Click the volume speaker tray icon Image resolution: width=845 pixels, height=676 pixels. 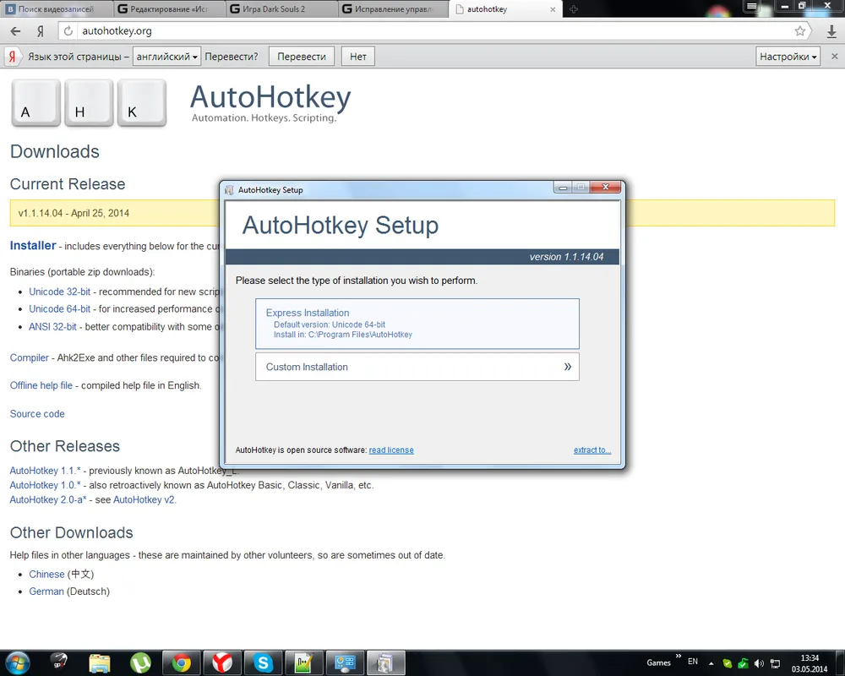(x=758, y=662)
